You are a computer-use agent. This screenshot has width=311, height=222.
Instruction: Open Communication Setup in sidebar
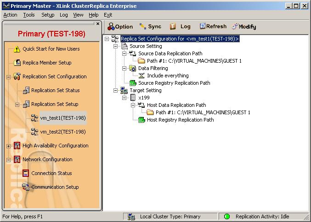[x=55, y=187]
